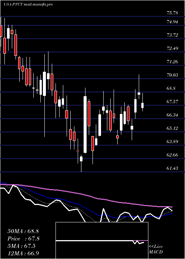
Task: Click the tall white candle after the low
Action: click(85, 125)
